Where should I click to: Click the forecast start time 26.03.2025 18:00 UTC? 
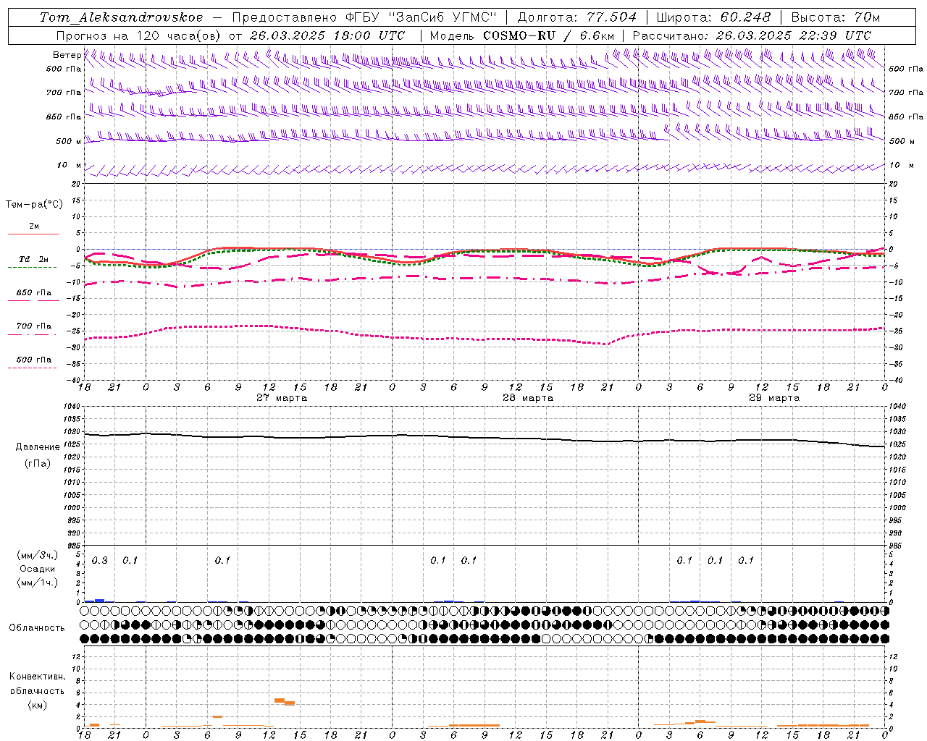[327, 35]
